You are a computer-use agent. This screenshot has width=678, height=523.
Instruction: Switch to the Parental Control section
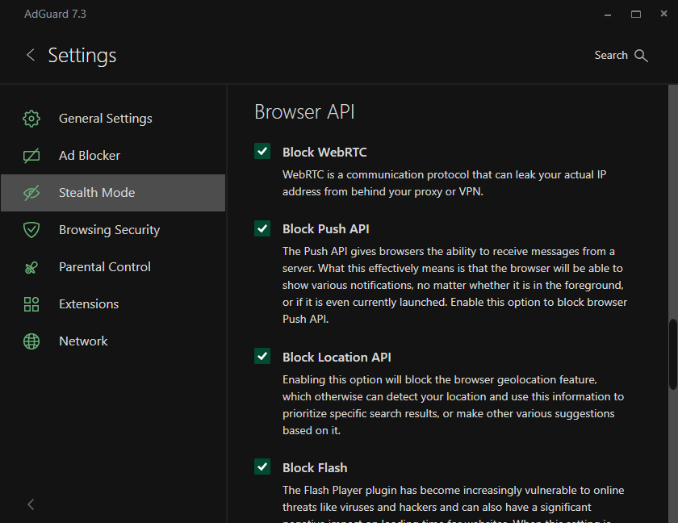(105, 267)
